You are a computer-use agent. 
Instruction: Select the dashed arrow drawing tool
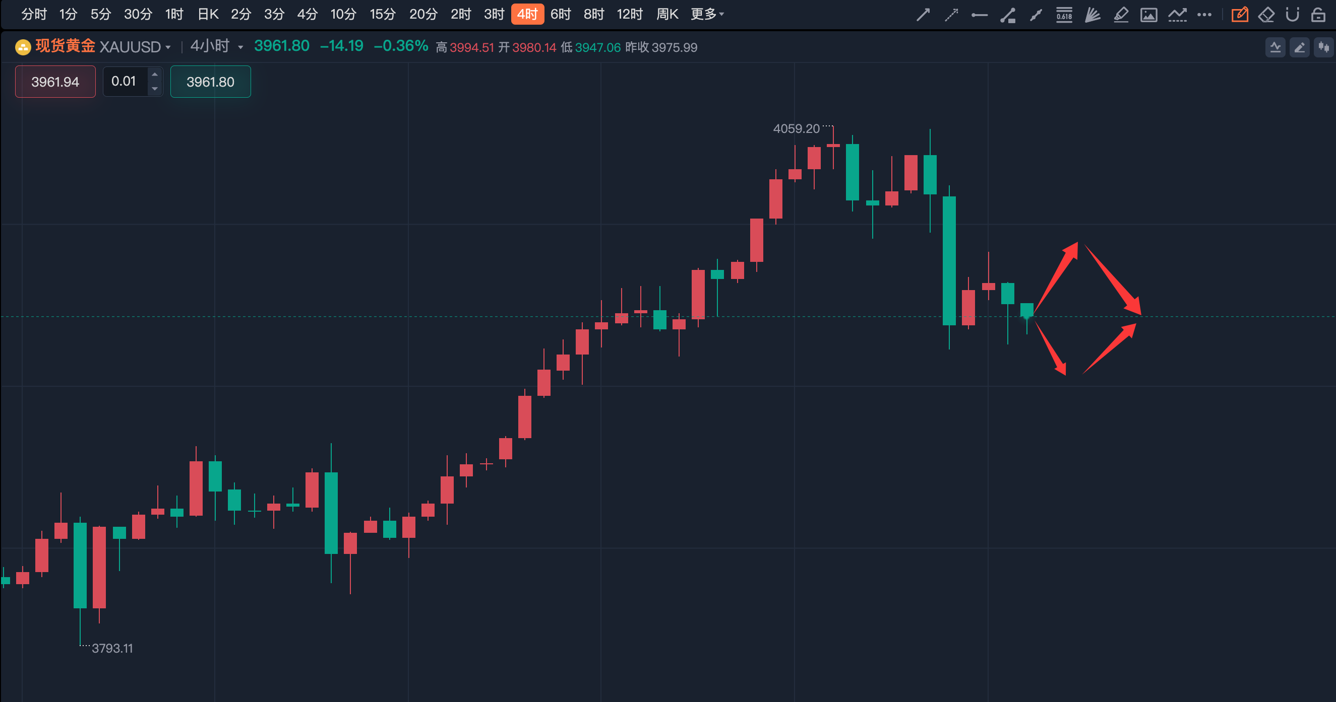coord(951,15)
